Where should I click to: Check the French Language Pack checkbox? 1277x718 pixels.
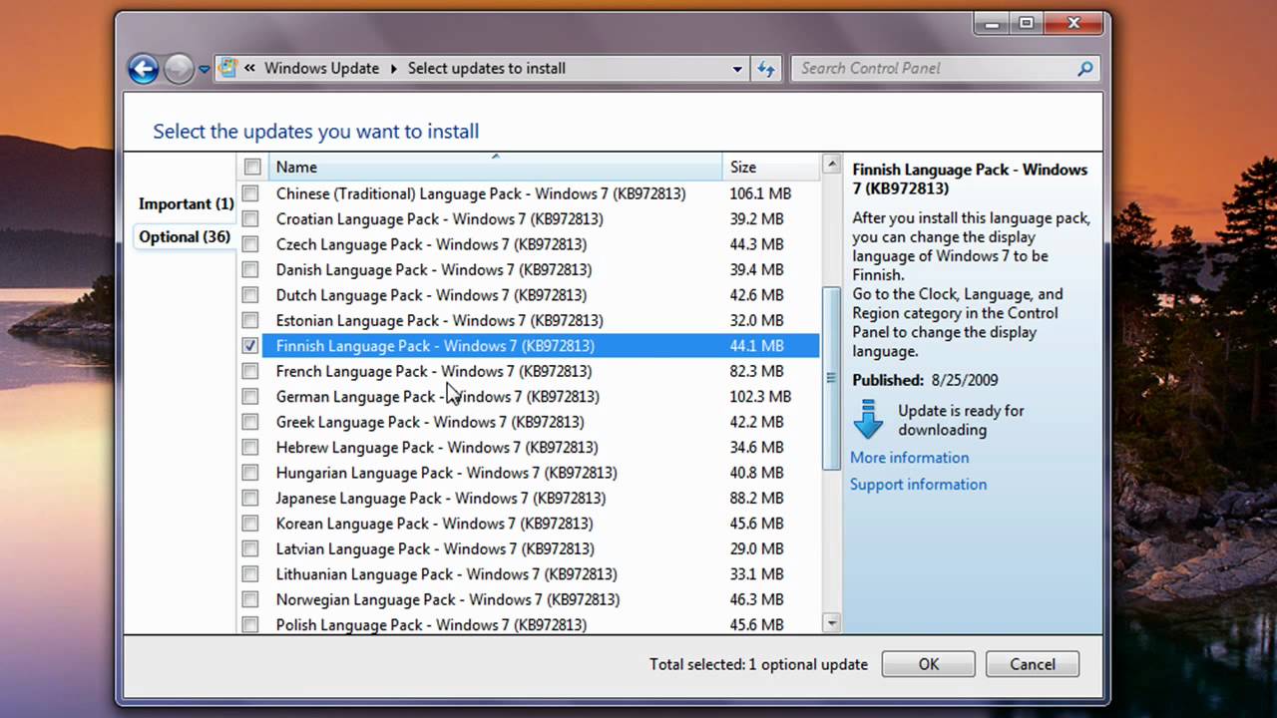click(x=250, y=371)
